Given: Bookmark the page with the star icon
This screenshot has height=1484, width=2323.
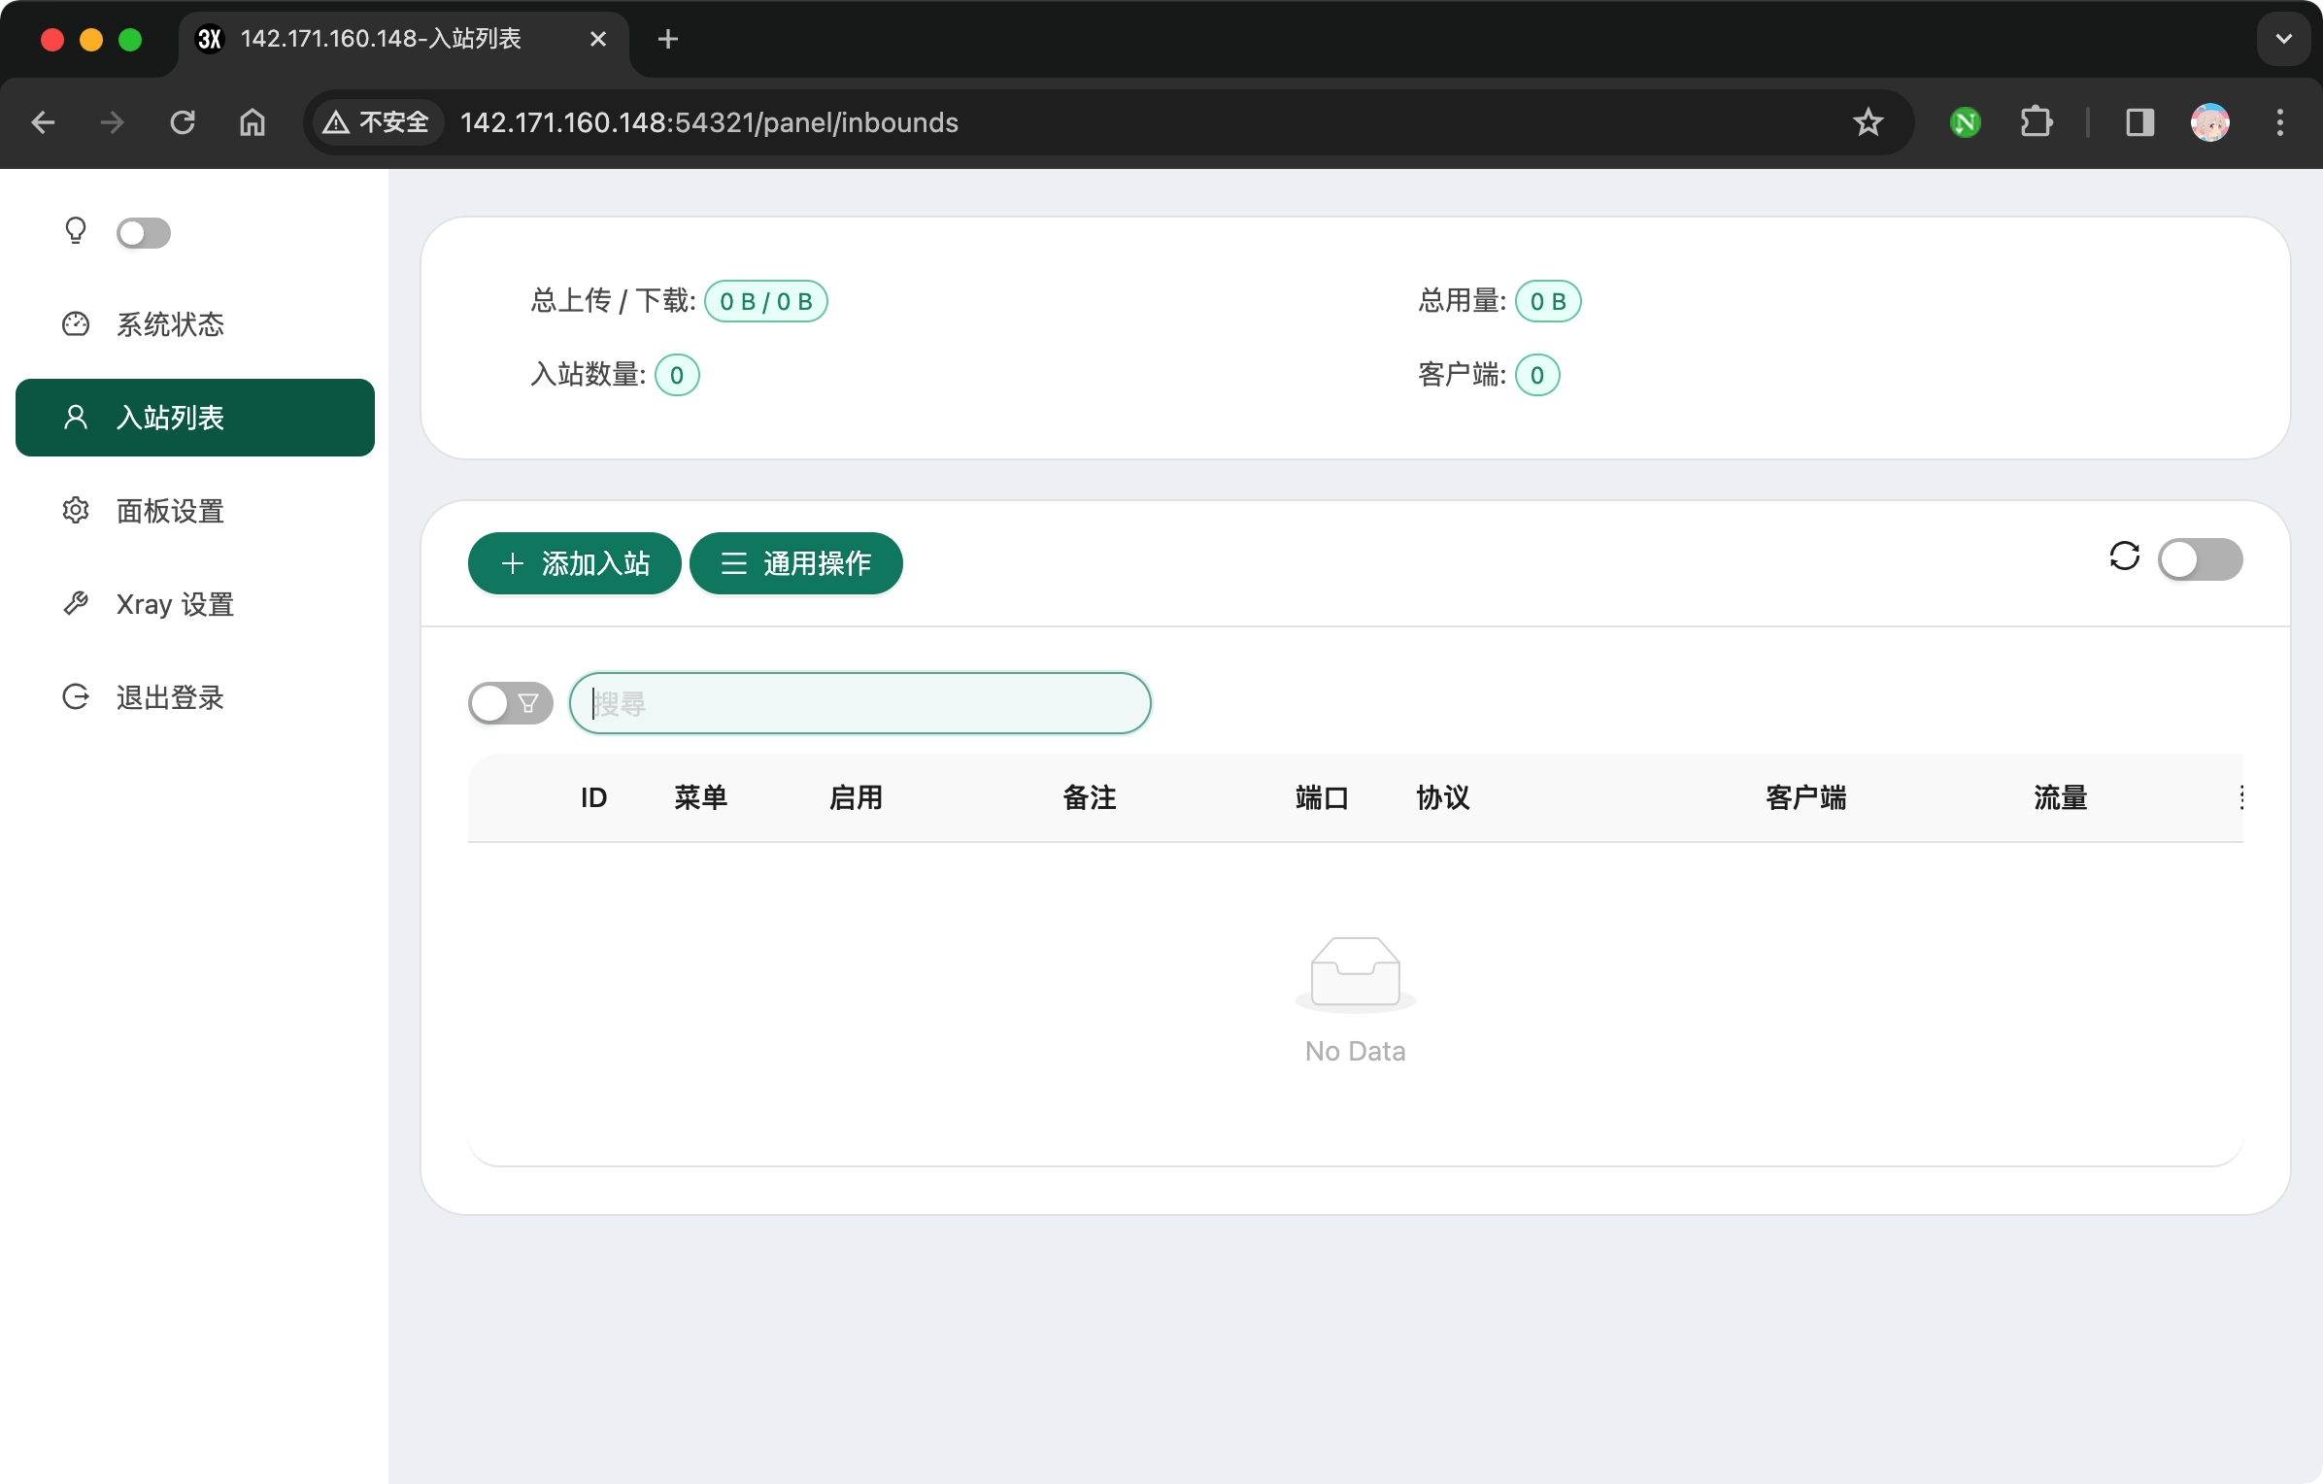Looking at the screenshot, I should 1868,122.
